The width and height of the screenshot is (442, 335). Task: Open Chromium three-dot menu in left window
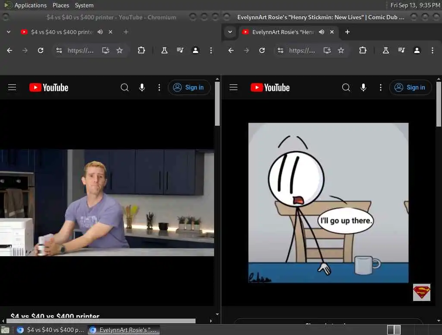[211, 50]
